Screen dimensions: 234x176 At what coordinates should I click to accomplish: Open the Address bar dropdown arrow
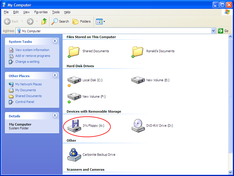tap(214, 31)
